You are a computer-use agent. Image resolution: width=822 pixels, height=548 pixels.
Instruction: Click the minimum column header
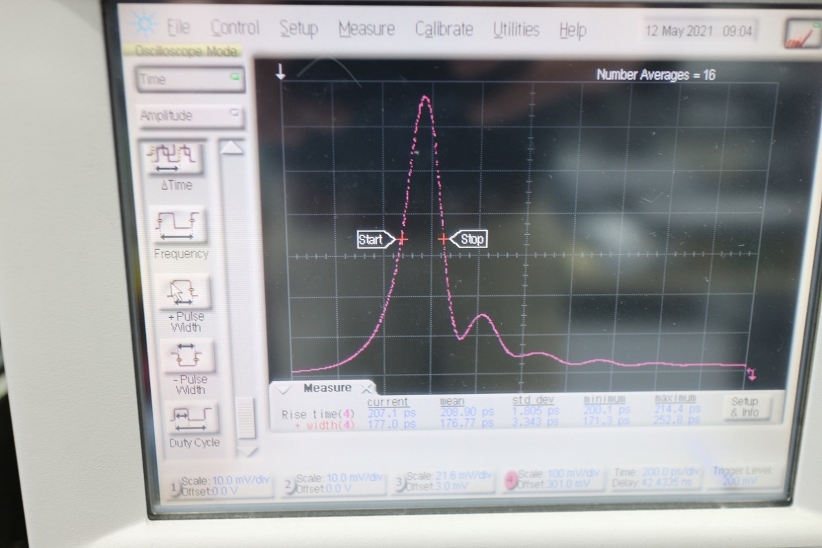605,399
